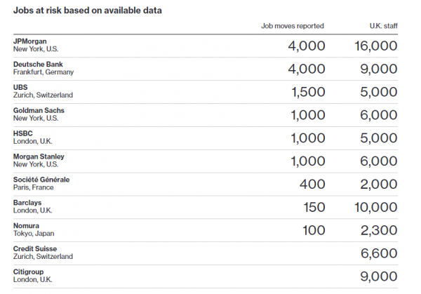Select UBS's 1,500 job moves value

(x=308, y=92)
